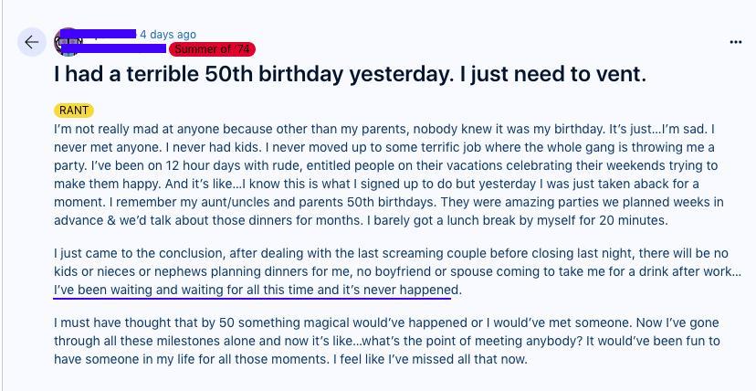Screen dimensions: 756x391
Task: Click the second redacted bar beside the flair
Action: click(x=114, y=48)
